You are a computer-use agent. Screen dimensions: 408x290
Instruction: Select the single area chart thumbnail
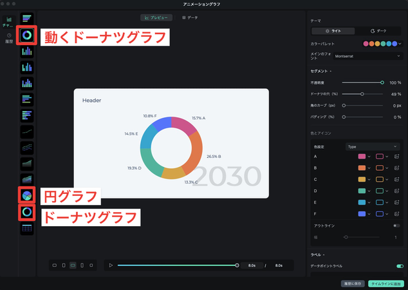(x=27, y=164)
